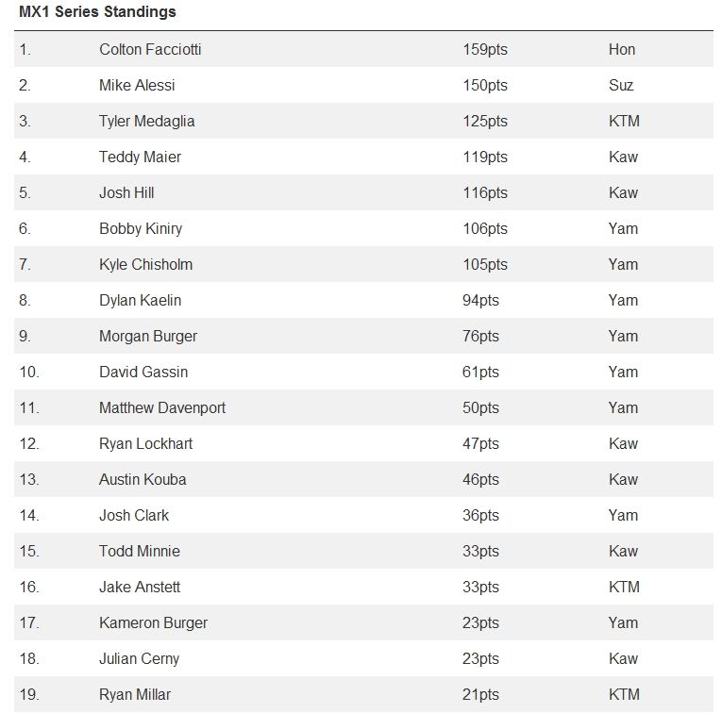Click on Teddy Maier's row name
The height and width of the screenshot is (713, 722).
click(140, 157)
